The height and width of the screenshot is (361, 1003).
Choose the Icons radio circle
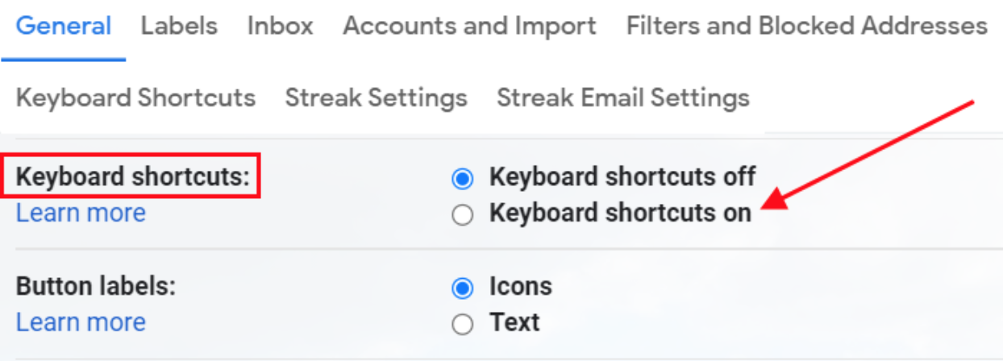(463, 288)
